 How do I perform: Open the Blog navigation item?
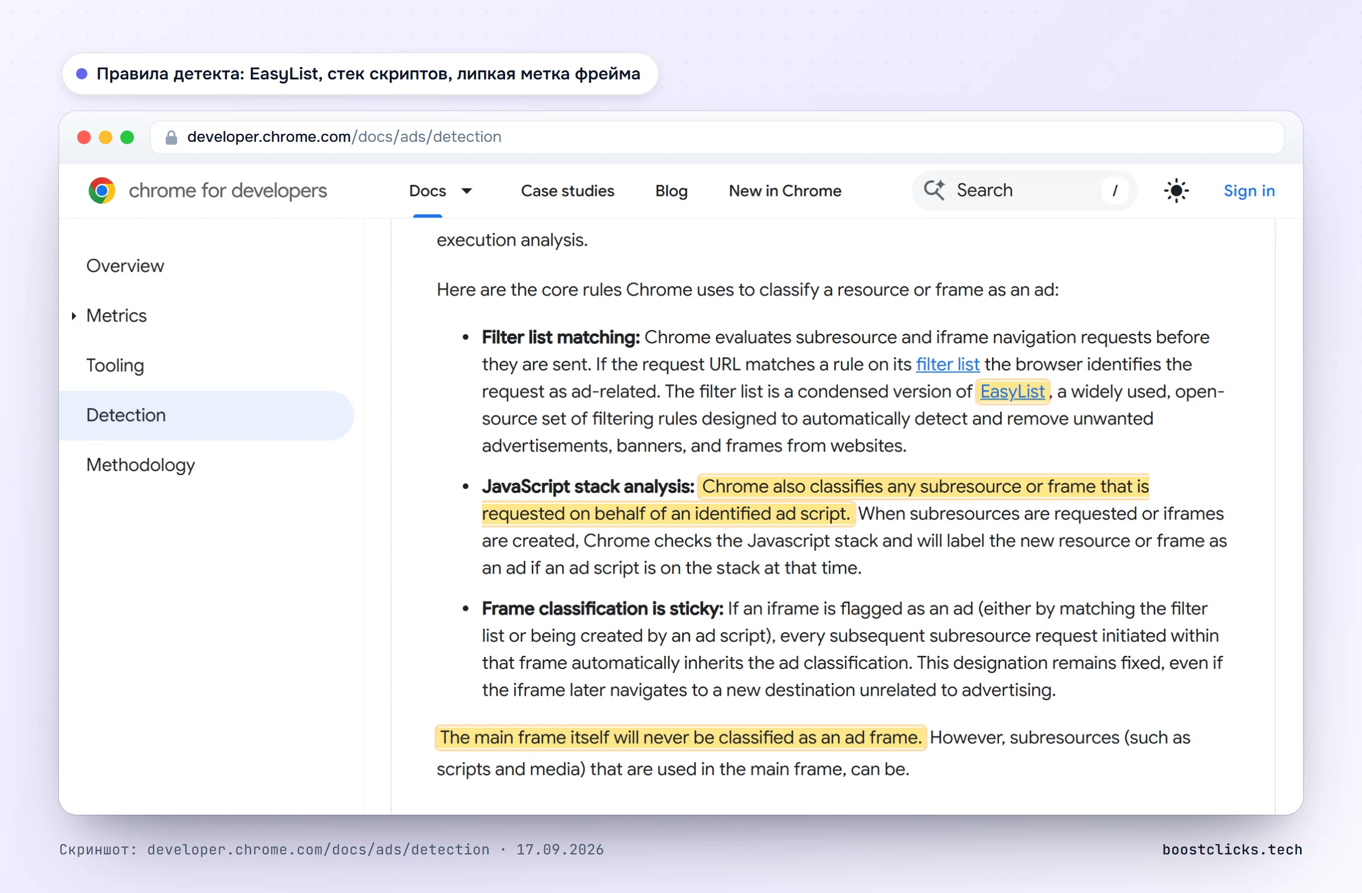(671, 191)
